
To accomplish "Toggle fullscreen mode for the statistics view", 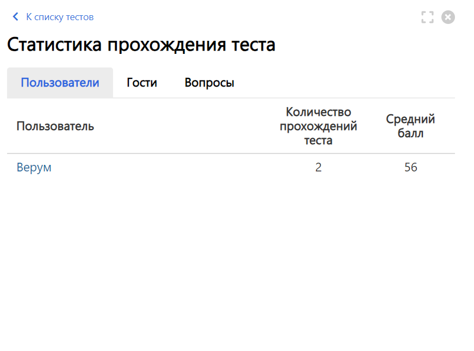I will 428,17.
